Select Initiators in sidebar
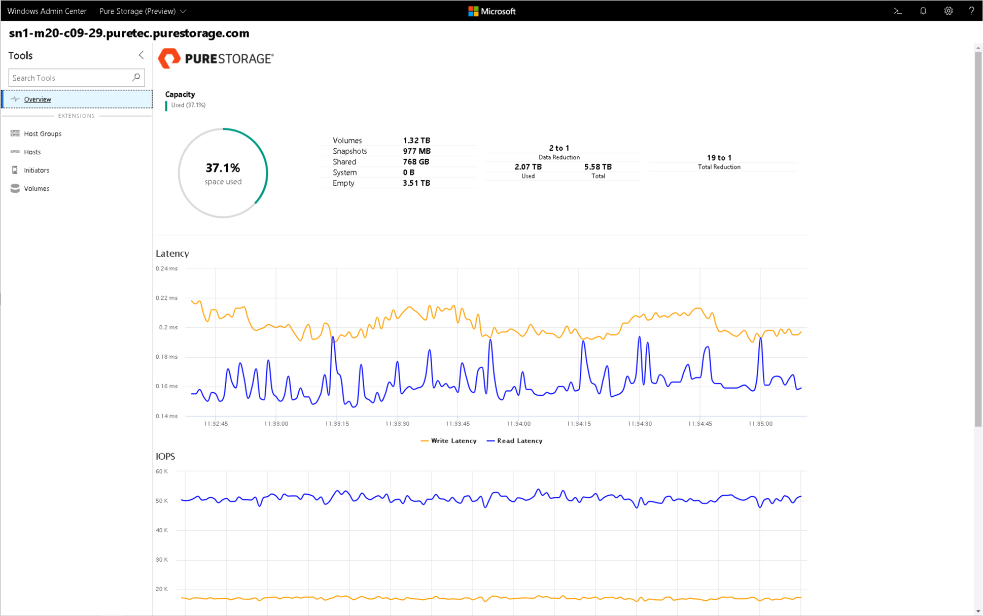The height and width of the screenshot is (616, 983). click(37, 169)
